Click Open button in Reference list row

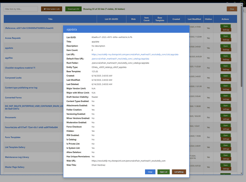point(225,26)
